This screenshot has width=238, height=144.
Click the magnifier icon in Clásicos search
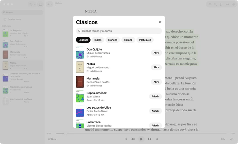coord(79,31)
